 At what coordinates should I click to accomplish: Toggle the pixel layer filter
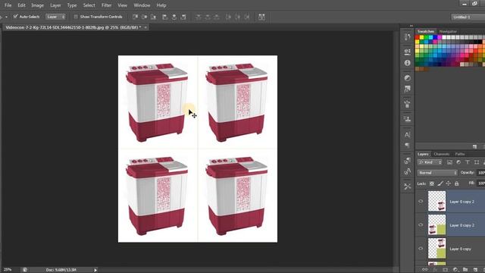click(449, 162)
